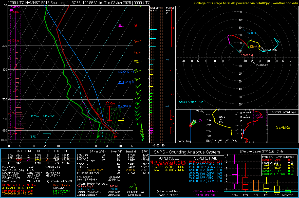Click the 'Potential Hazard Type' header

283,112
